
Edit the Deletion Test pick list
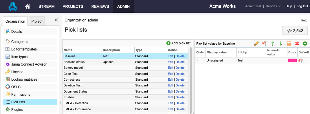(x=170, y=86)
